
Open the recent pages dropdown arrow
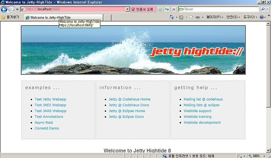(17, 9)
